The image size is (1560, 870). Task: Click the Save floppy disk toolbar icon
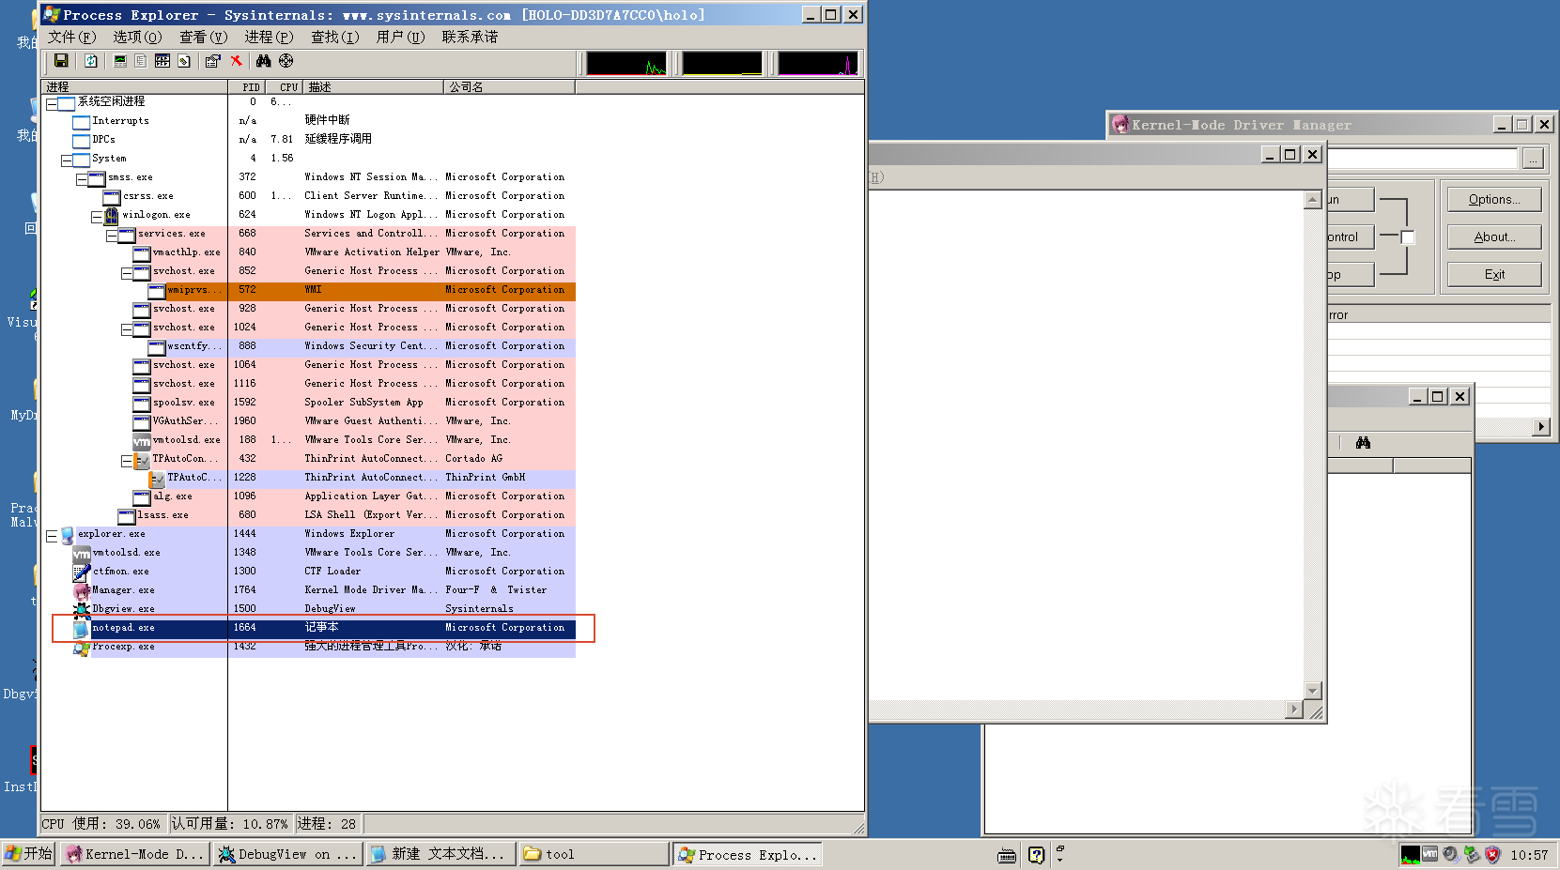61,61
